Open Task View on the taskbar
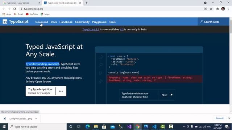This screenshot has height=130, width=232. click(x=79, y=127)
